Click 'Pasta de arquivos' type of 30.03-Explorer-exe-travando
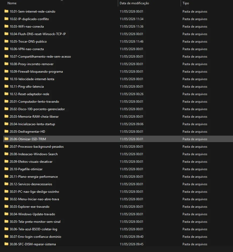Image resolution: width=233 pixels, height=252 pixels. [195, 207]
